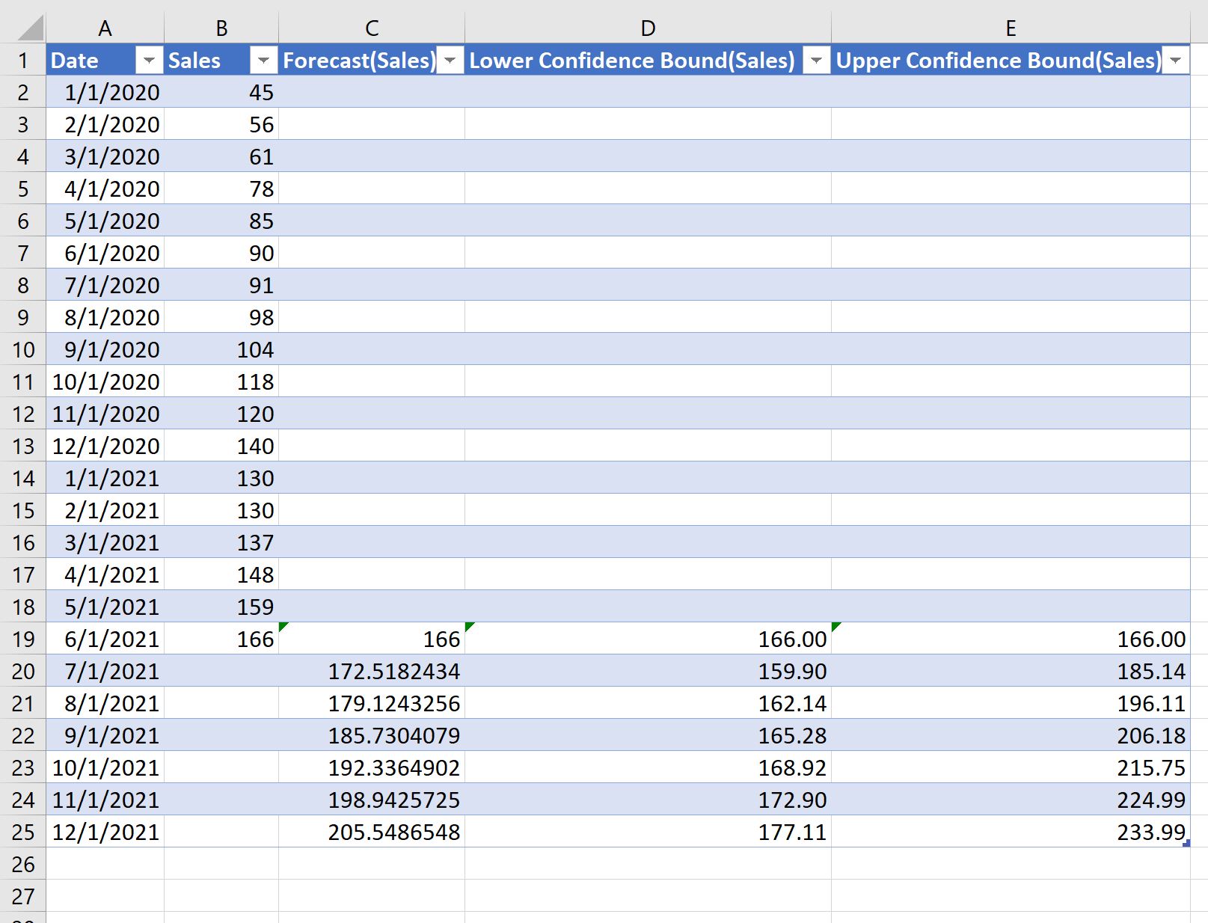Select column B header
This screenshot has width=1208, height=923.
221,28
